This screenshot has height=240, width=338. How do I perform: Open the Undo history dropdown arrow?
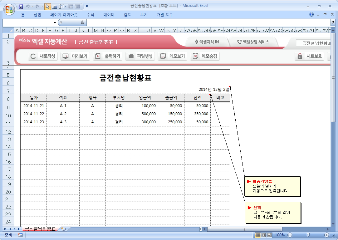click(x=32, y=7)
